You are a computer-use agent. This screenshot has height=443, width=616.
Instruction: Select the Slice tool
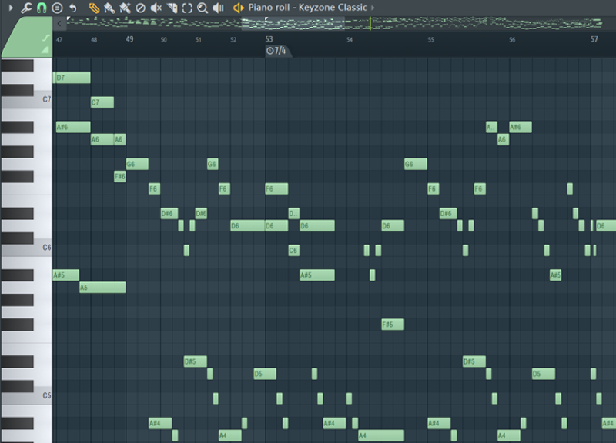point(172,8)
